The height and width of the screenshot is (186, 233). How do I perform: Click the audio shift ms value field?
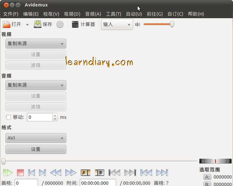coord(40,117)
